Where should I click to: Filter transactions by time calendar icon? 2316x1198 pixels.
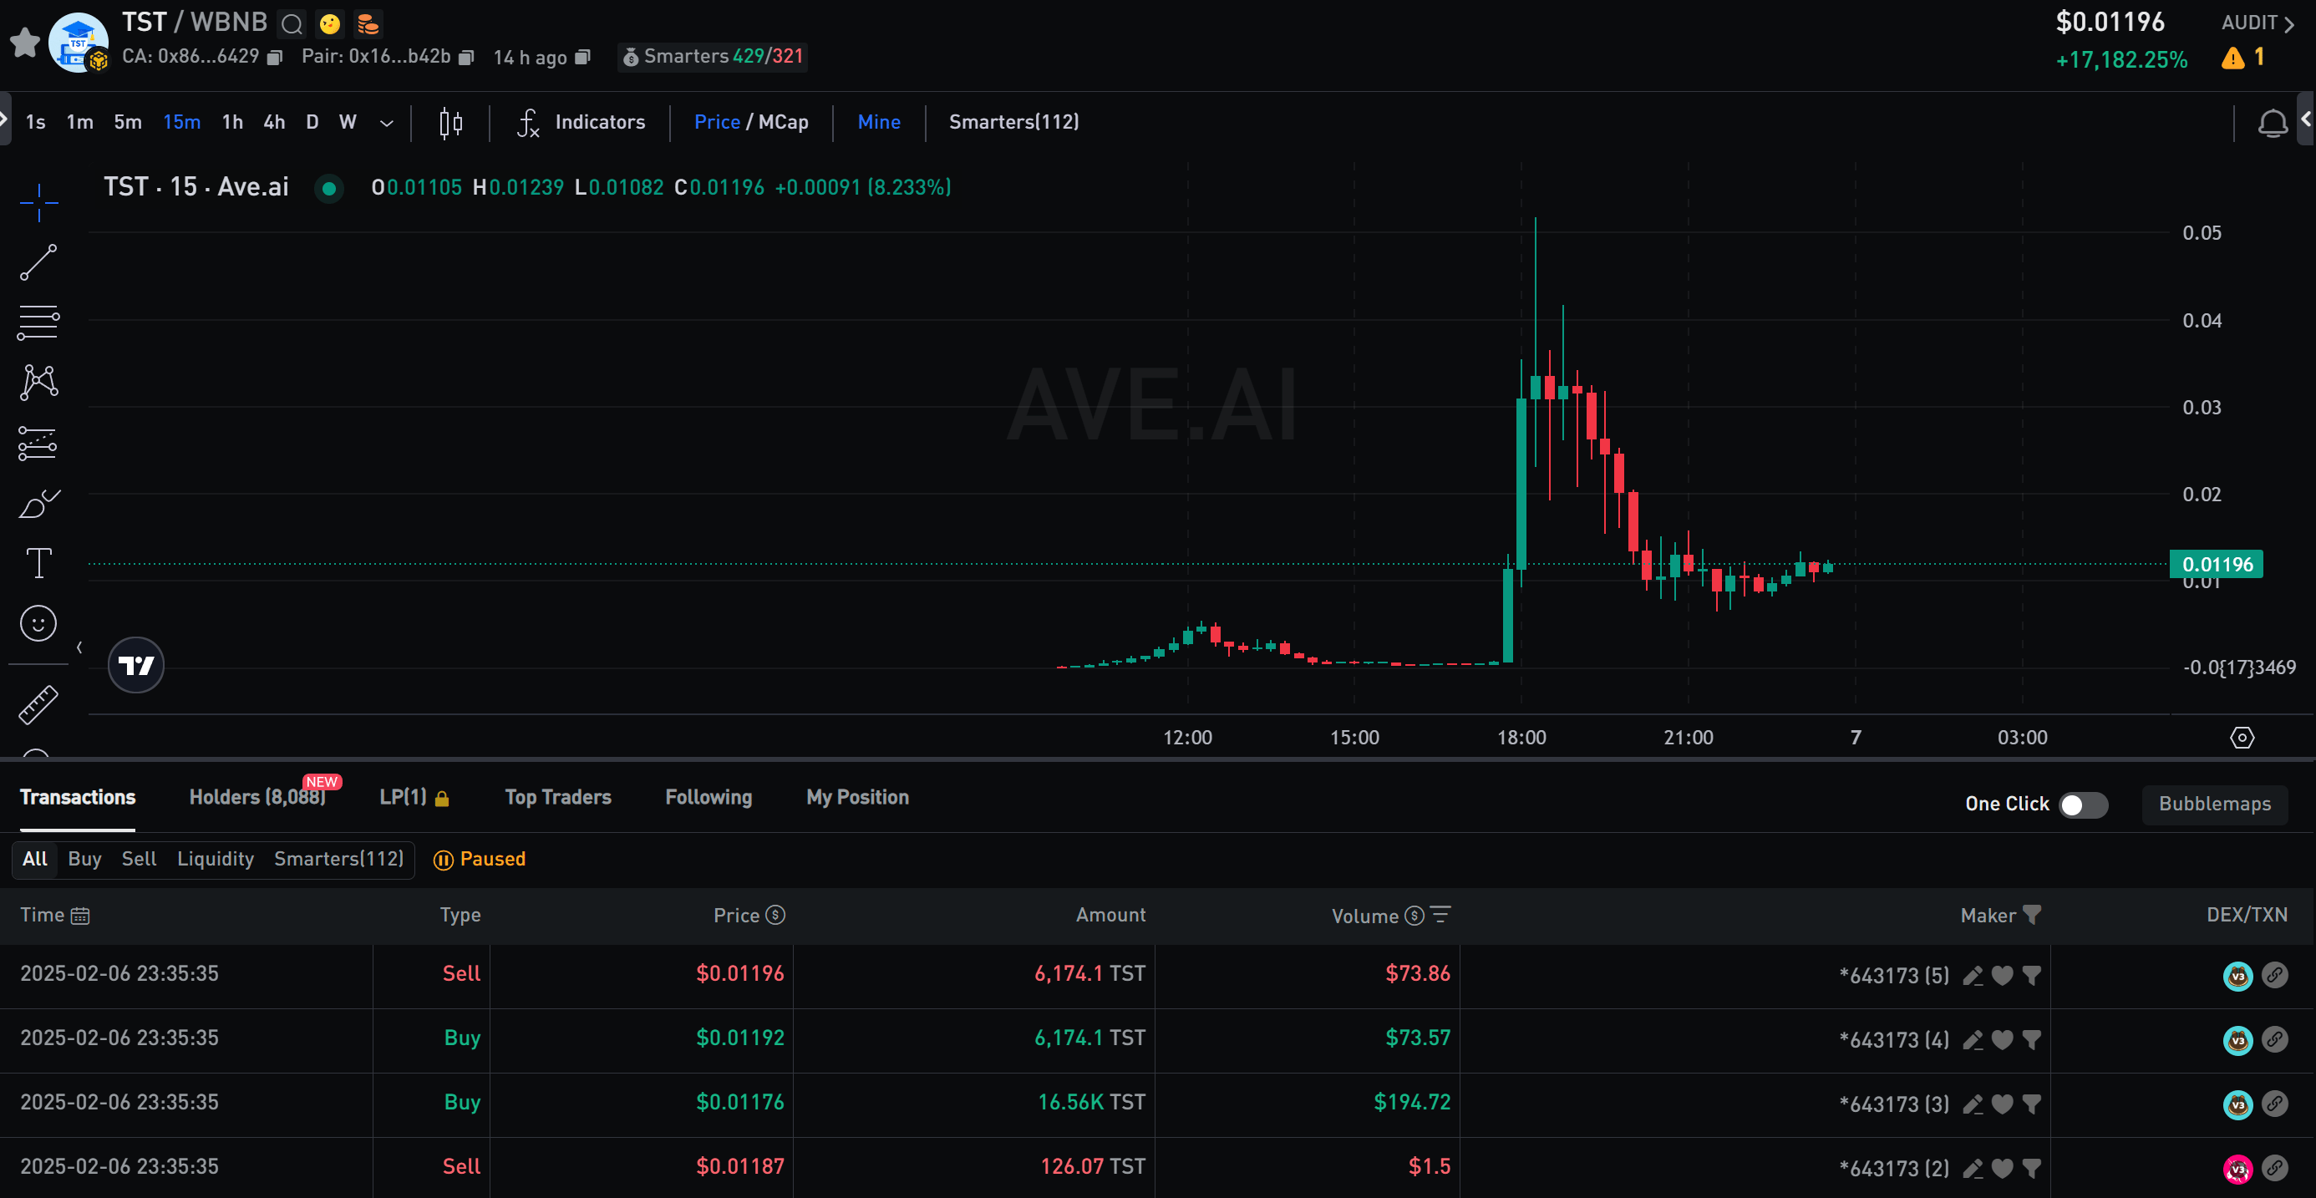click(x=80, y=916)
